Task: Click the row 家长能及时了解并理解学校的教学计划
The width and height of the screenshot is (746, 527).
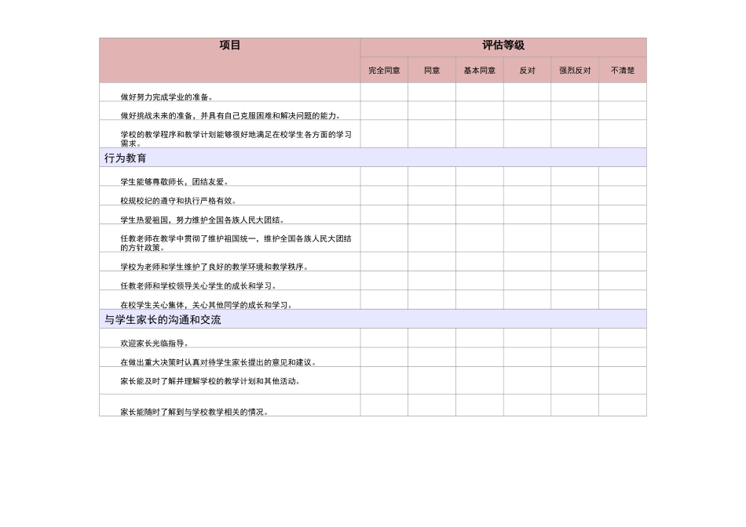Action: click(373, 380)
